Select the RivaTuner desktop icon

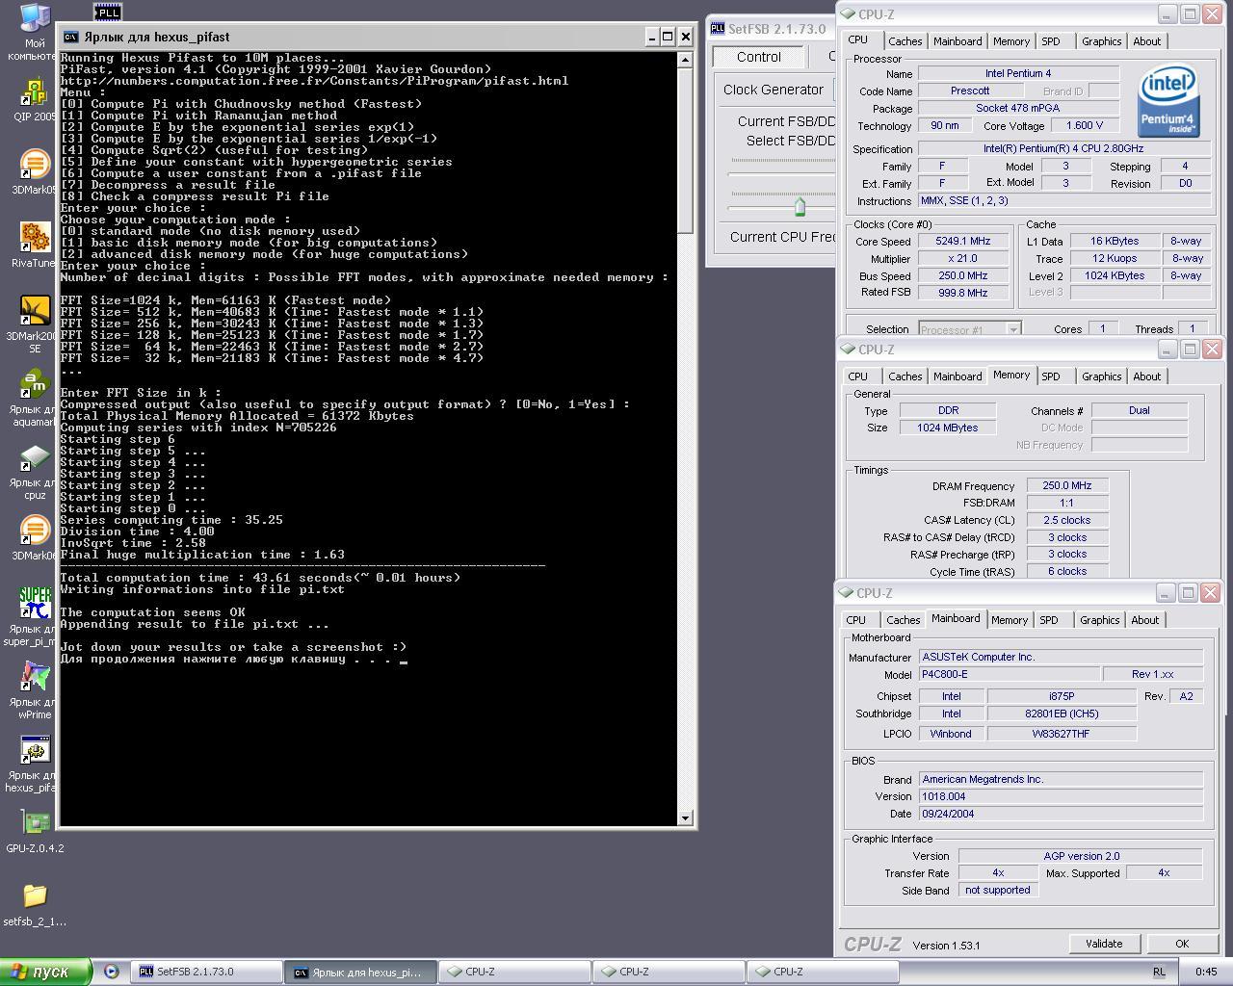[x=35, y=245]
